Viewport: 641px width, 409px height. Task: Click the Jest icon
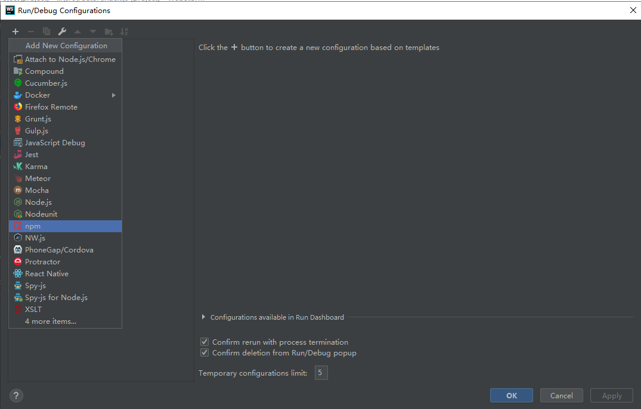18,154
